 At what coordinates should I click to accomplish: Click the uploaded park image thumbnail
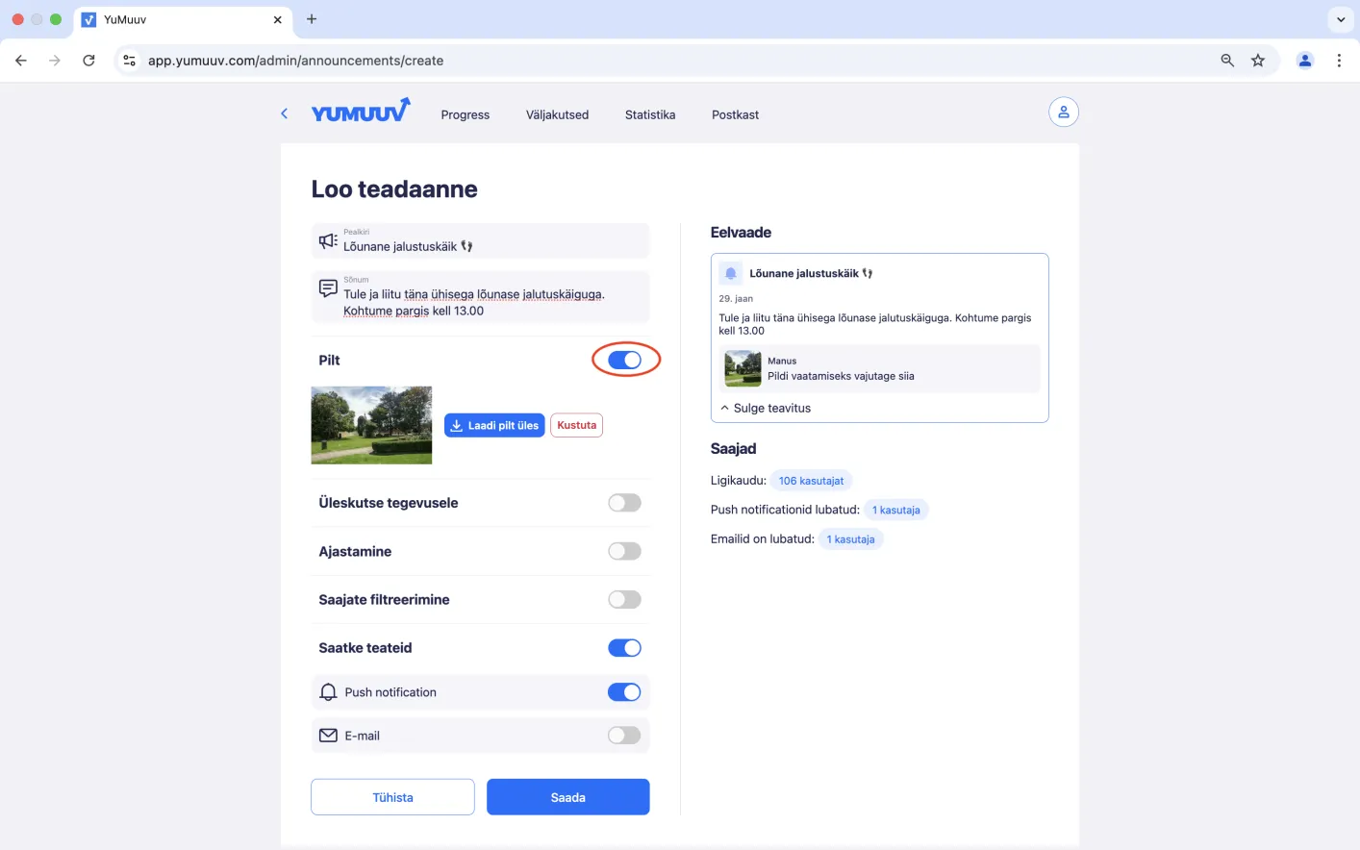[x=371, y=425]
